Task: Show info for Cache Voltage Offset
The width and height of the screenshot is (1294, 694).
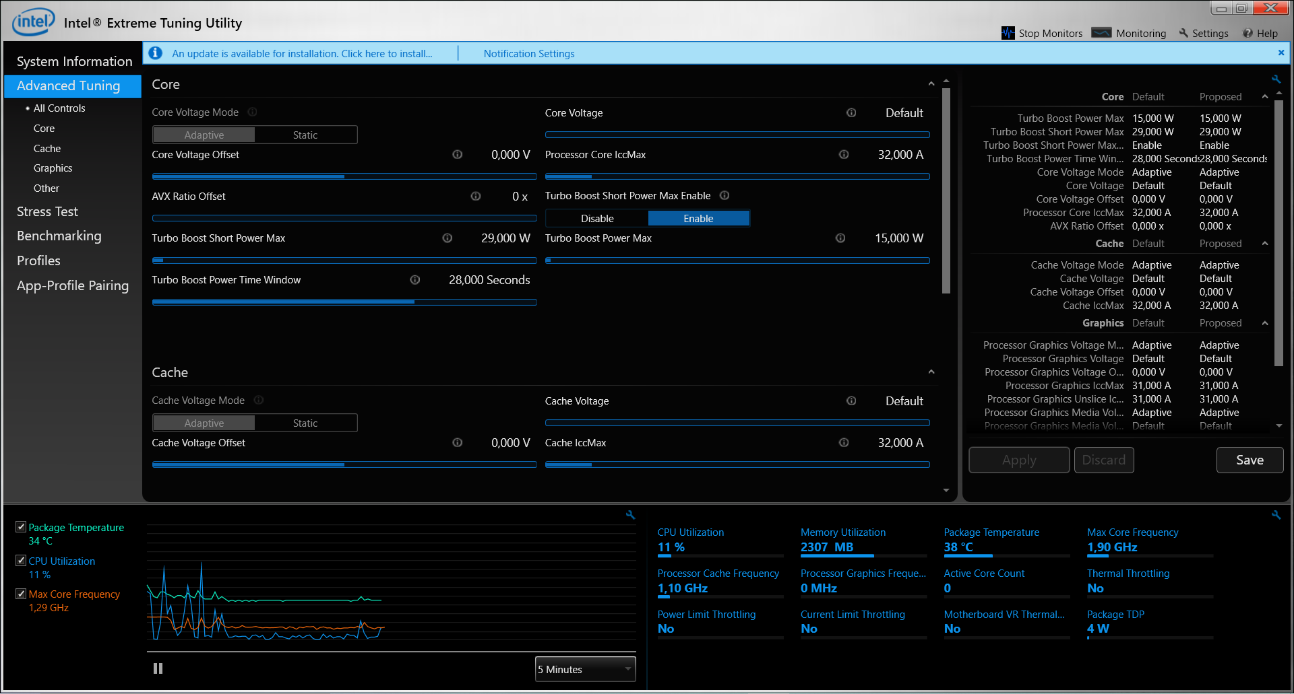Action: 458,442
